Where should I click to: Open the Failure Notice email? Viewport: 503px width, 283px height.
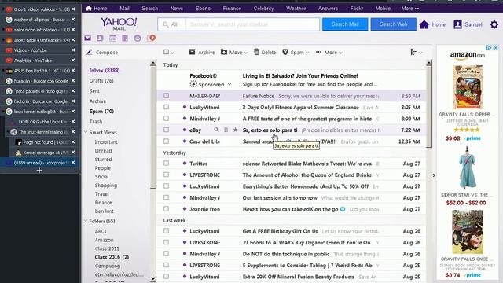pos(292,96)
